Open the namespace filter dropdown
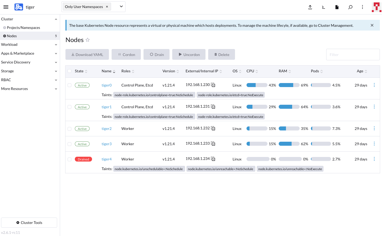The image size is (382, 236). [x=121, y=6]
